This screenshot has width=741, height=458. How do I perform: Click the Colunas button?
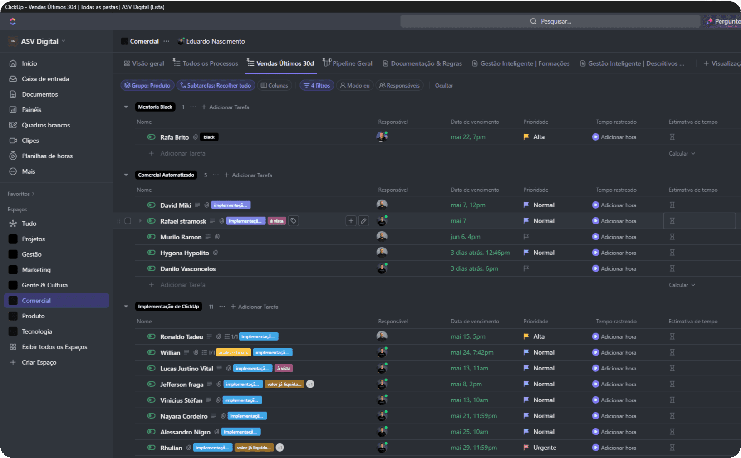point(275,85)
